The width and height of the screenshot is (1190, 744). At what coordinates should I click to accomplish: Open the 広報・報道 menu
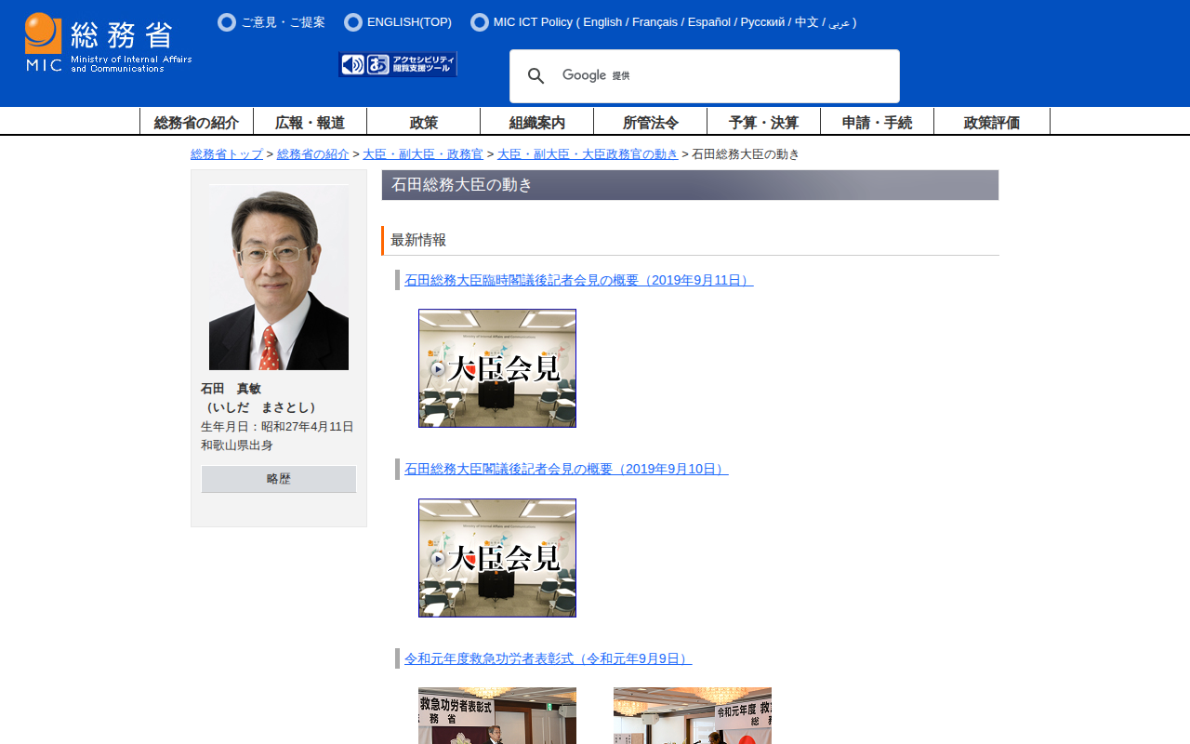tap(310, 122)
